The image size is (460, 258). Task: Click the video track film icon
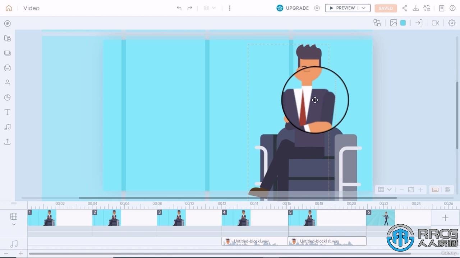pos(14,216)
